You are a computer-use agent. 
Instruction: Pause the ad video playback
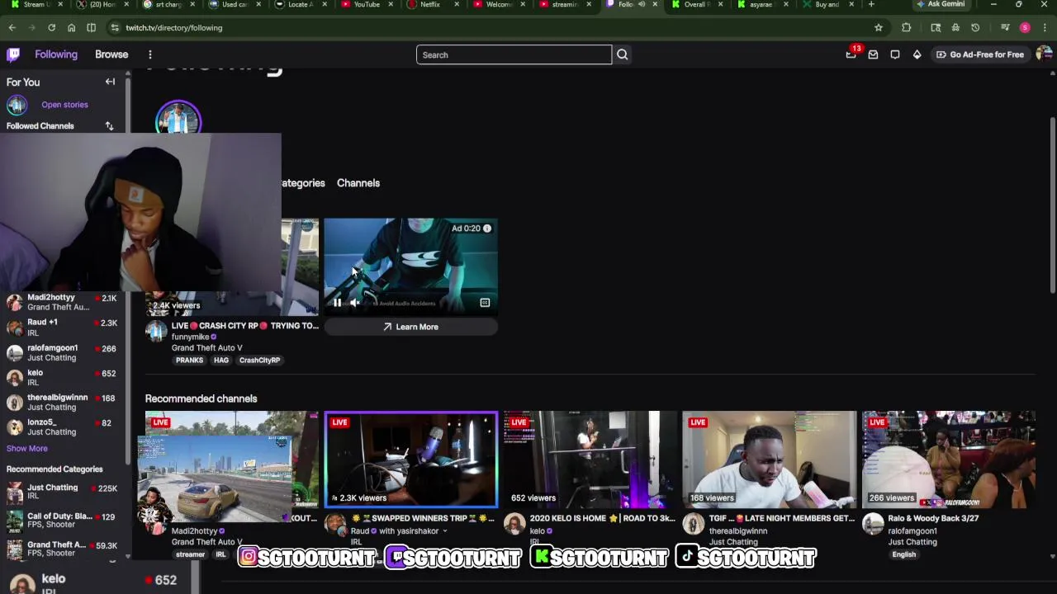coord(337,303)
